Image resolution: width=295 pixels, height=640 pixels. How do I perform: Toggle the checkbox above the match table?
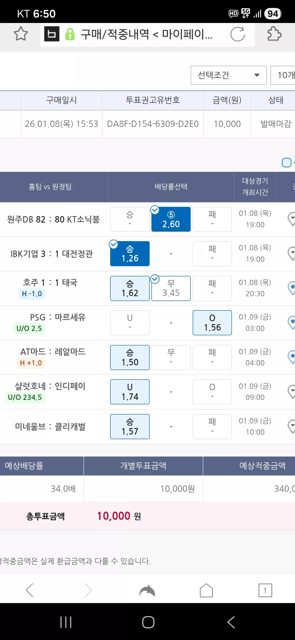click(287, 162)
